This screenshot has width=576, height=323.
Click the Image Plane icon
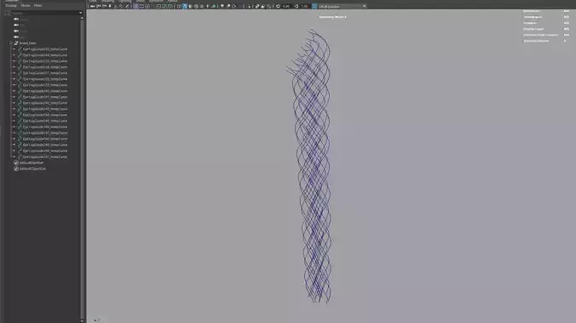click(x=116, y=6)
